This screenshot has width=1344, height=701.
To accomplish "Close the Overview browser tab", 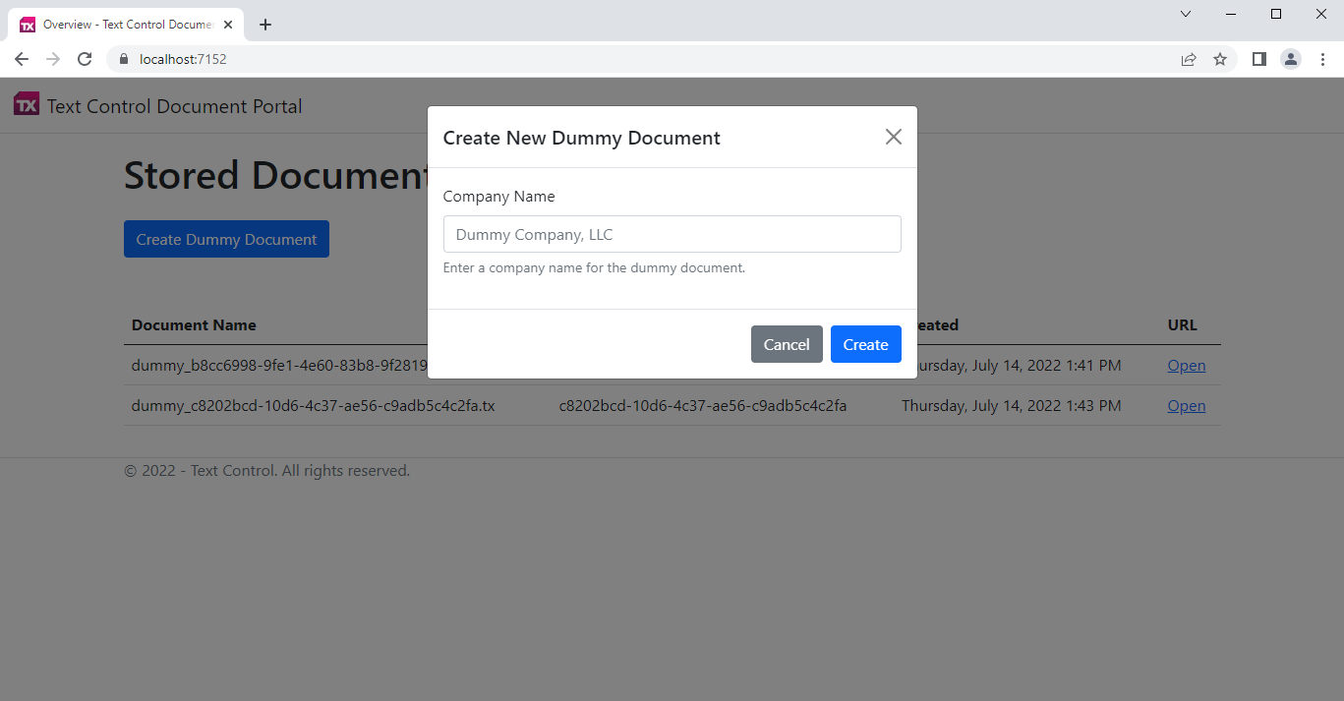I will click(x=228, y=25).
